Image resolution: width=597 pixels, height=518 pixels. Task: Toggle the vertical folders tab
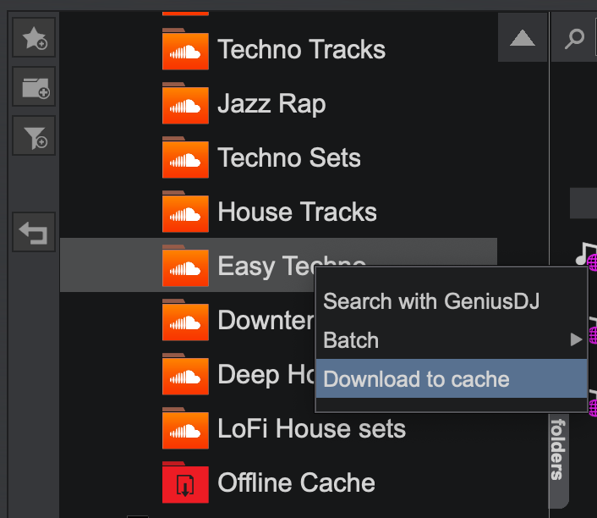557,449
